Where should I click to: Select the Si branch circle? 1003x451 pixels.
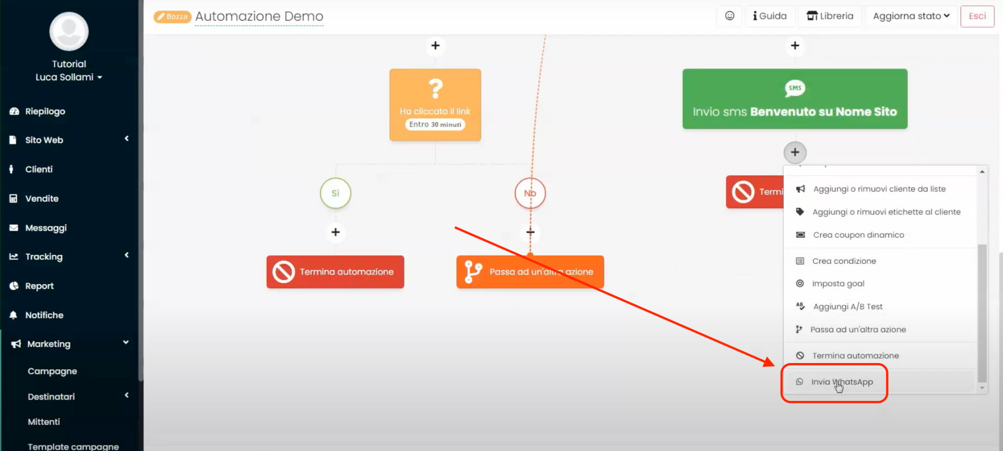(335, 193)
